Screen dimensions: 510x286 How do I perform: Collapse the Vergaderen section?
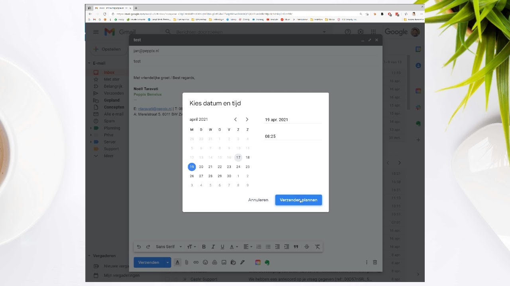[90, 256]
